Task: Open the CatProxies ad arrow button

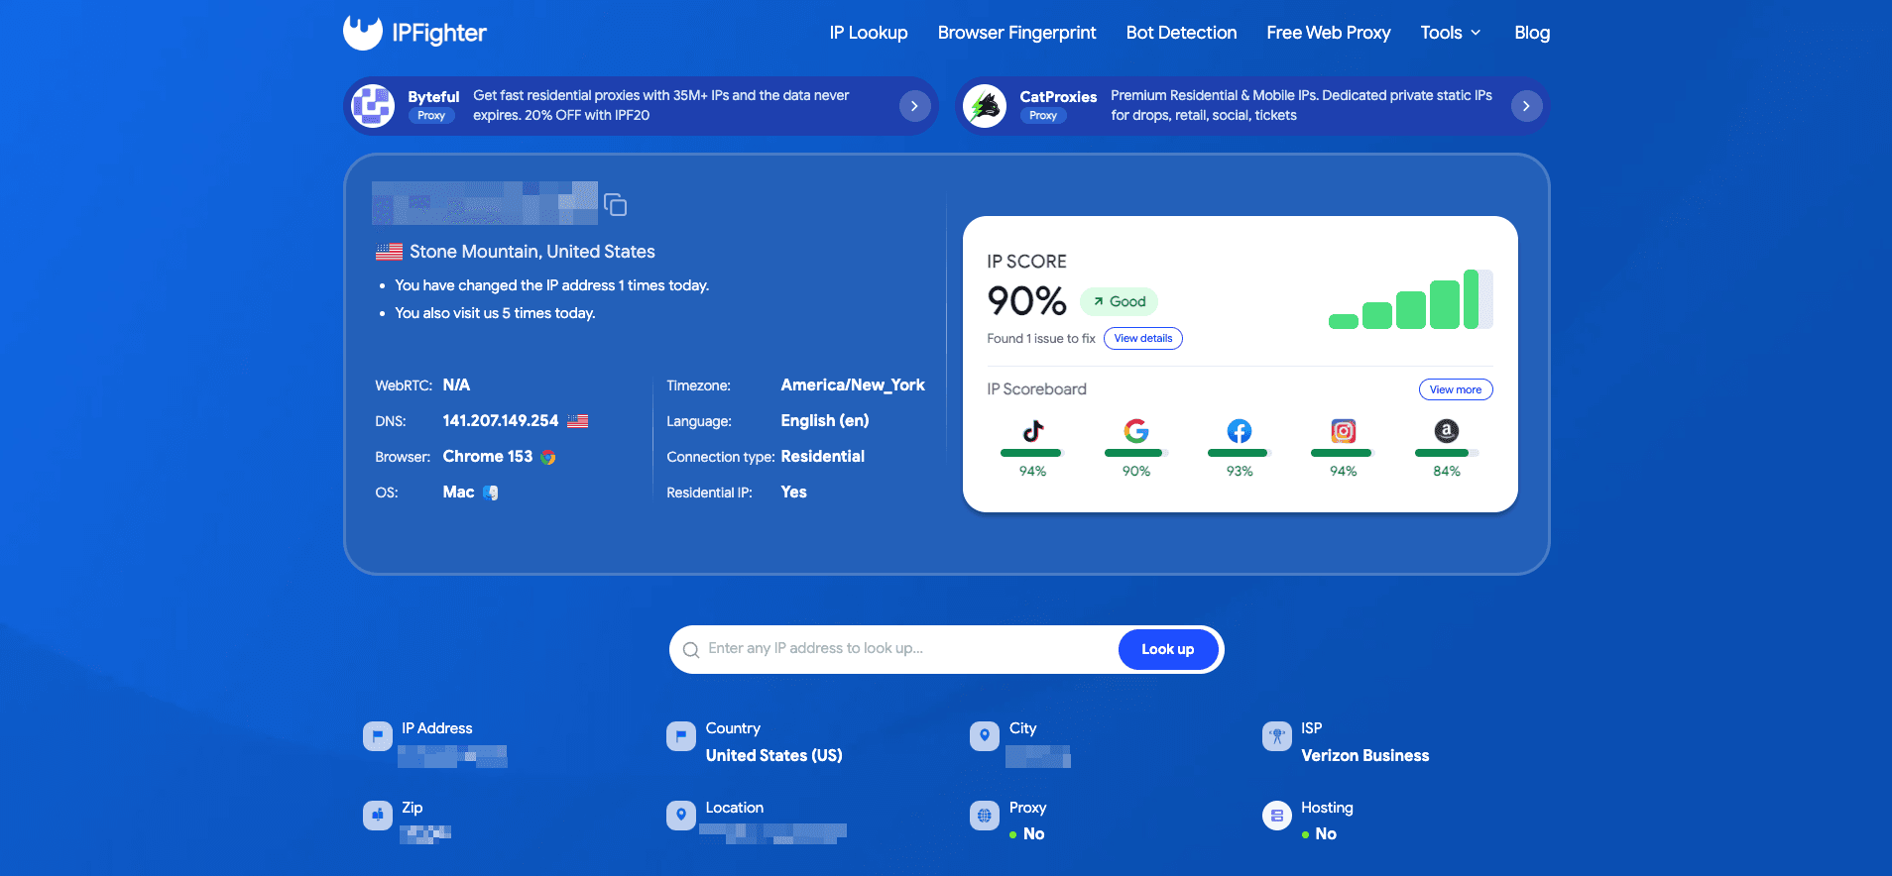Action: coord(1526,106)
